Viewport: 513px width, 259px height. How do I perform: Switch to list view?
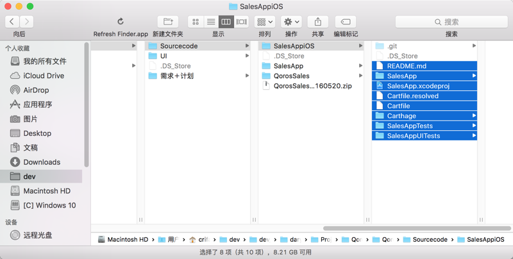point(211,22)
